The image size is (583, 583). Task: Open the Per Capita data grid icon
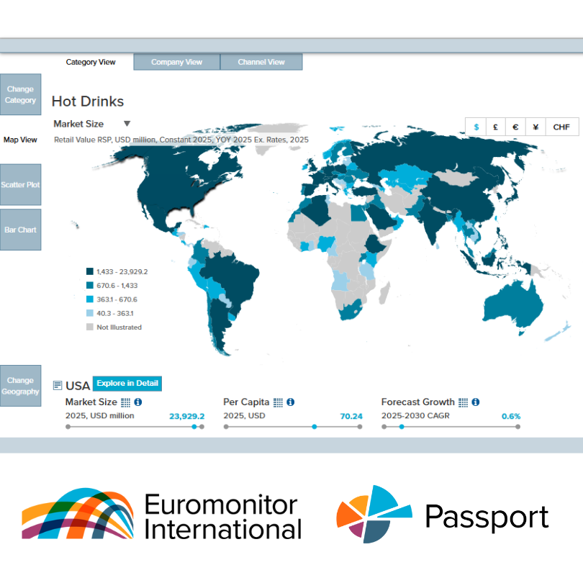278,402
